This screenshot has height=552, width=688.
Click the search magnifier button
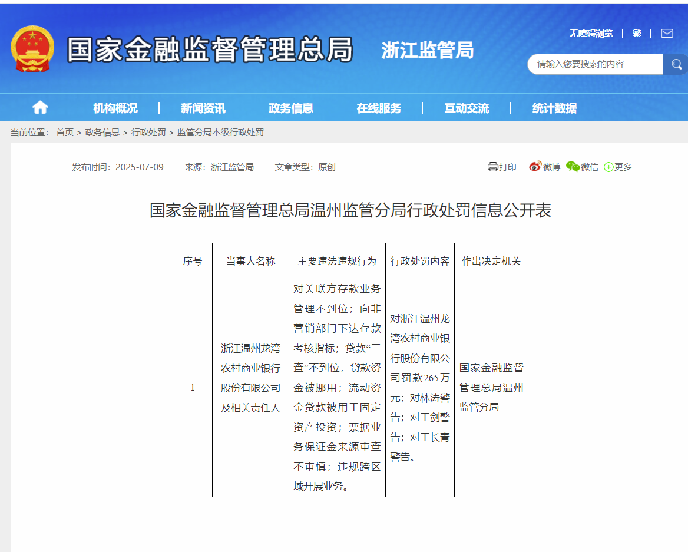coord(676,64)
